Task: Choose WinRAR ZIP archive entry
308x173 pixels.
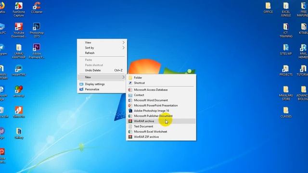Action: pos(161,137)
